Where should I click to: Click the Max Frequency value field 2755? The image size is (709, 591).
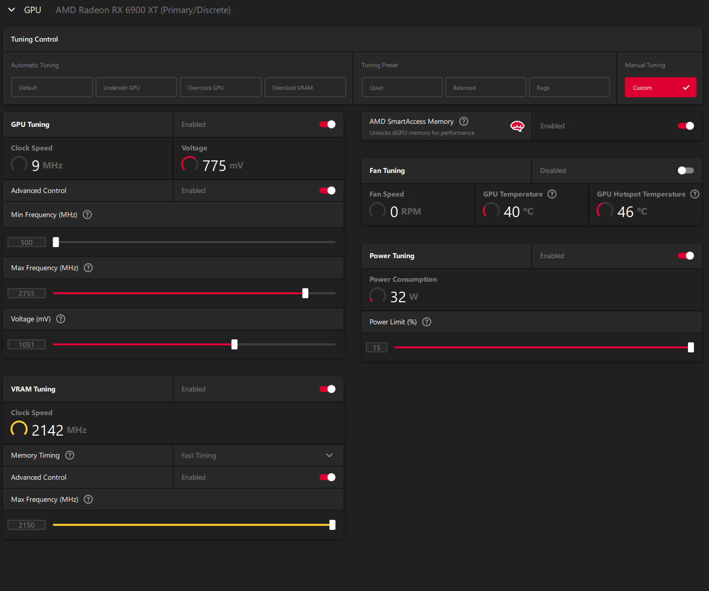tap(27, 293)
